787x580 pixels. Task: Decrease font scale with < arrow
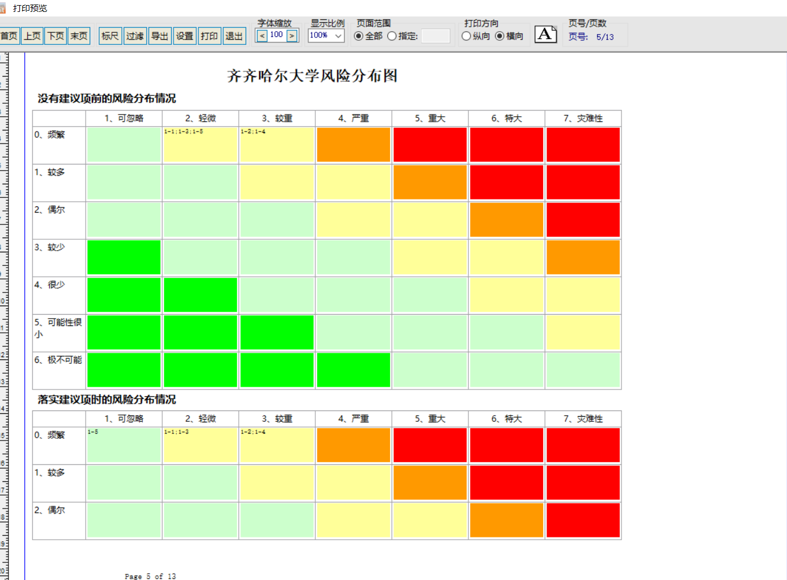pyautogui.click(x=262, y=36)
